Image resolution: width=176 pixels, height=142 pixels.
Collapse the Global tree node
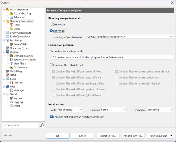pos(4,94)
